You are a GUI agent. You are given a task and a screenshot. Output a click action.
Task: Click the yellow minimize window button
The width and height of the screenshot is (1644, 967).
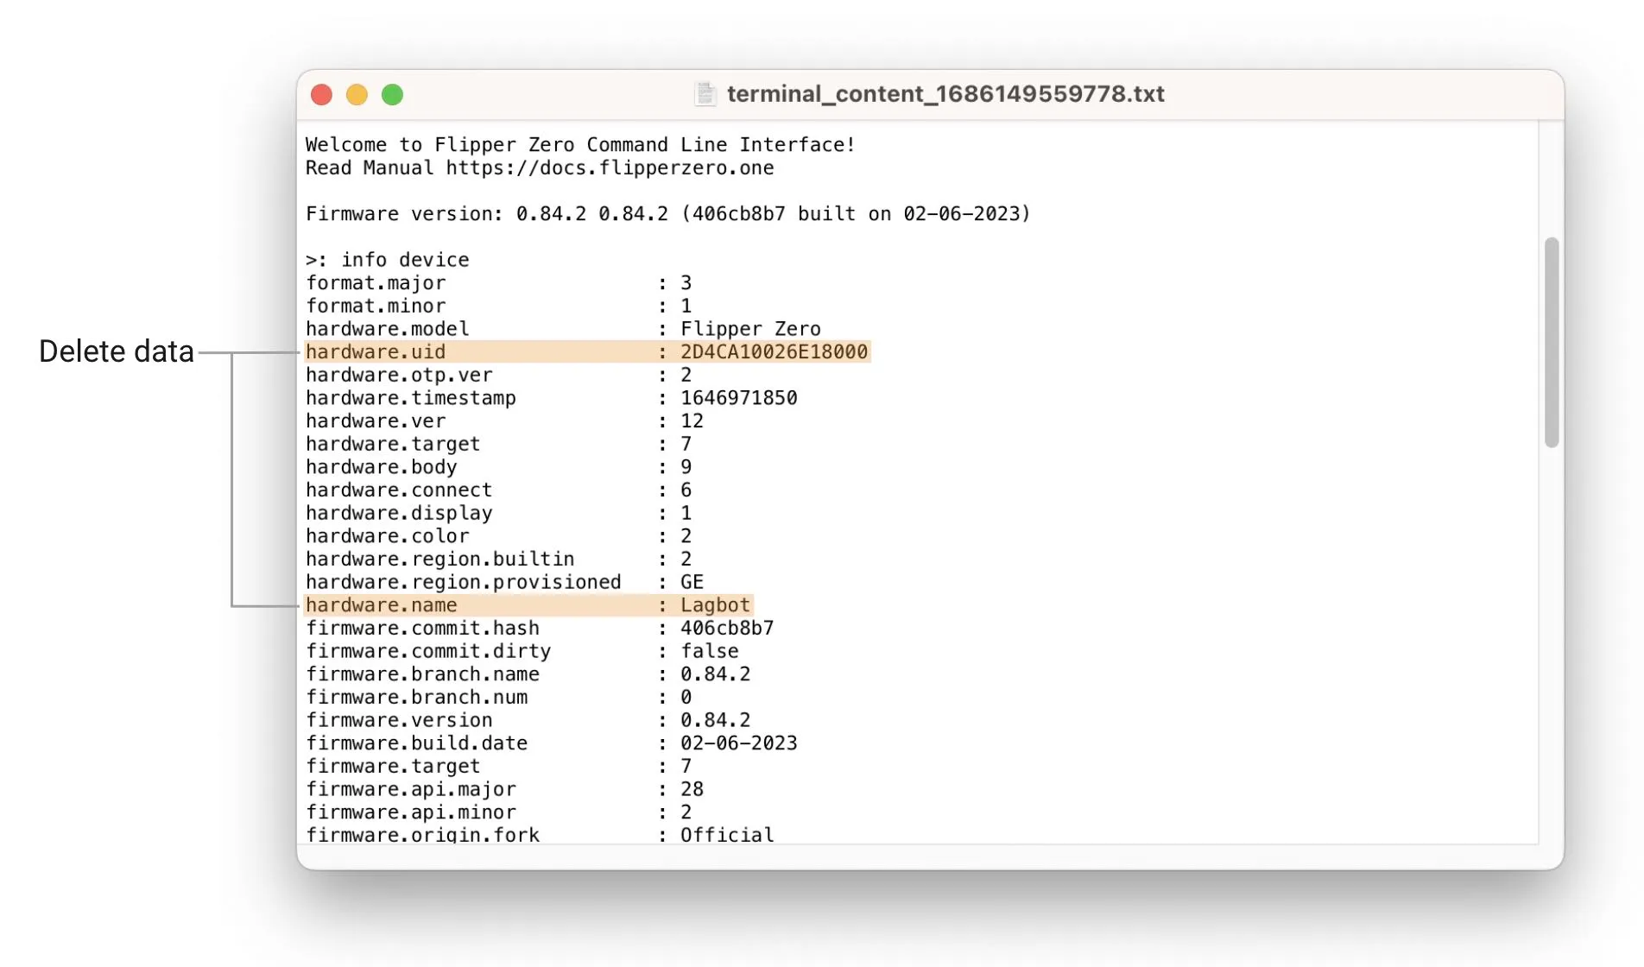point(357,94)
